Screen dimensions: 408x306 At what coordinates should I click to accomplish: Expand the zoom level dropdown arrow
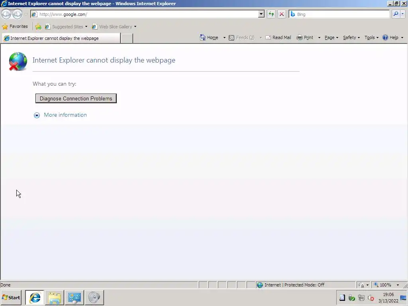click(x=398, y=285)
